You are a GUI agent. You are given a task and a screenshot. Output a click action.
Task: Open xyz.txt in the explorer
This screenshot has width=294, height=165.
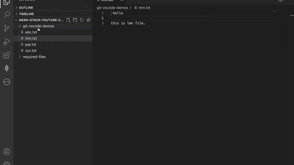point(53,51)
